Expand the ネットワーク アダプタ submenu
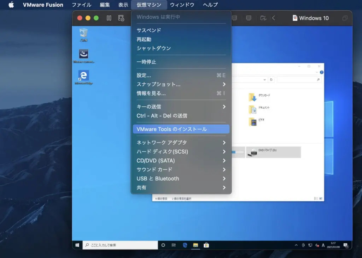This screenshot has height=258, width=362. click(x=181, y=143)
